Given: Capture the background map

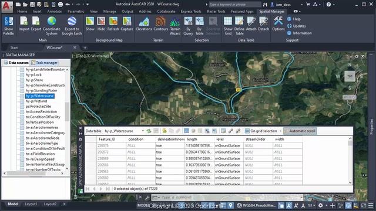Looking at the screenshot, I should (127, 24).
